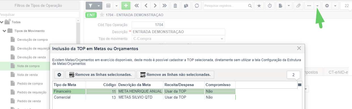The image size is (352, 109).
Task: Go to the next record
Action: click(x=155, y=5)
